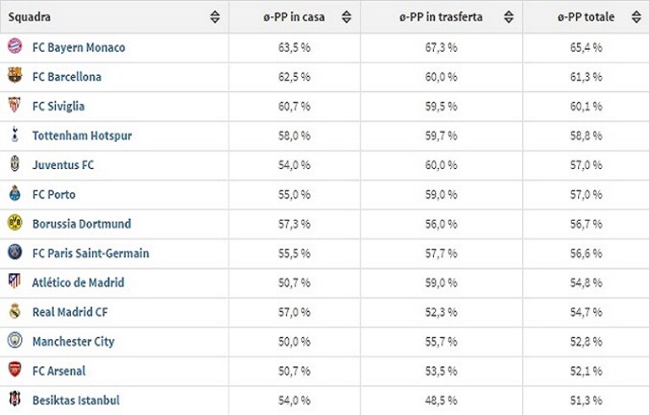Click the Paris Saint-Germain club crest

(15, 252)
